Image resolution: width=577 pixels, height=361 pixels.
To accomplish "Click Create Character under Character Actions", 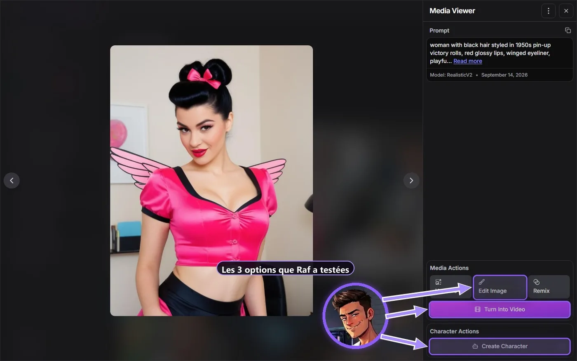I will [500, 347].
